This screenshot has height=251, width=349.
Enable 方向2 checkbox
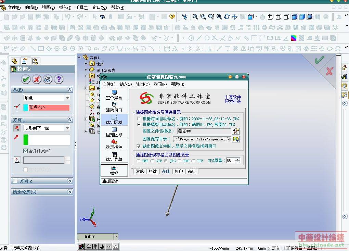pyautogui.click(x=15, y=181)
